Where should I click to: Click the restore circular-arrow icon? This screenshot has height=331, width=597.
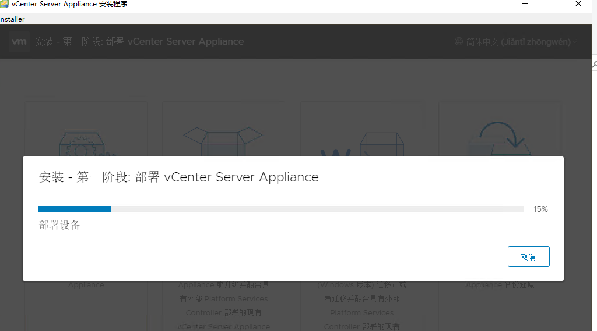(x=498, y=138)
